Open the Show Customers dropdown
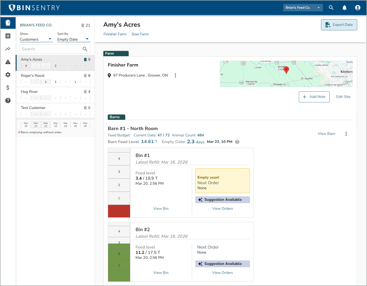Image resolution: width=367 pixels, height=286 pixels. point(36,39)
